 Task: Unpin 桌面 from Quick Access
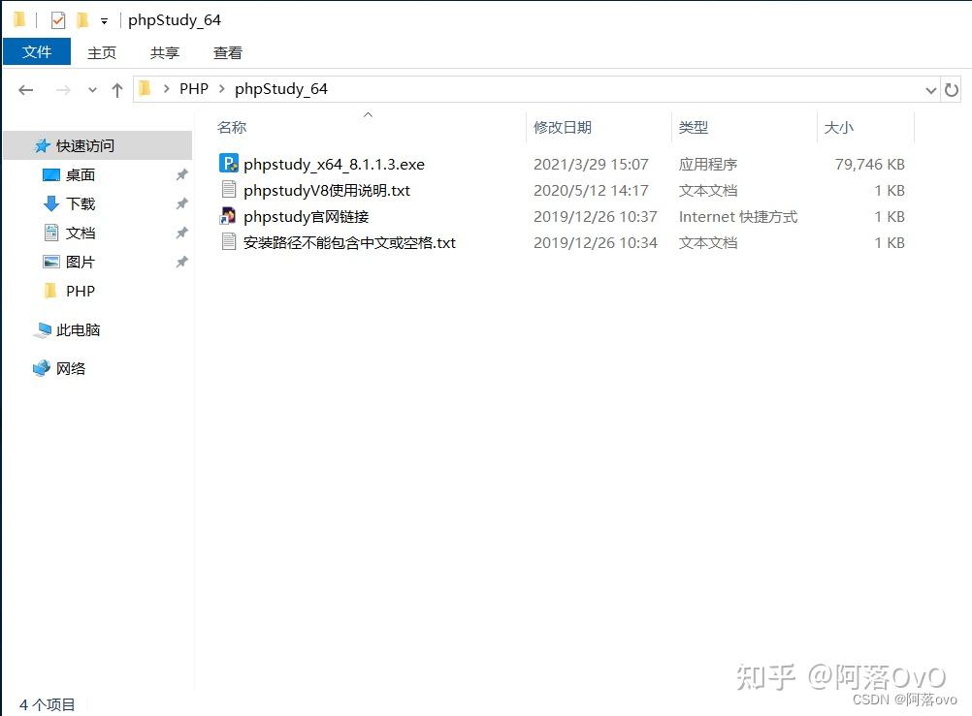(x=180, y=174)
